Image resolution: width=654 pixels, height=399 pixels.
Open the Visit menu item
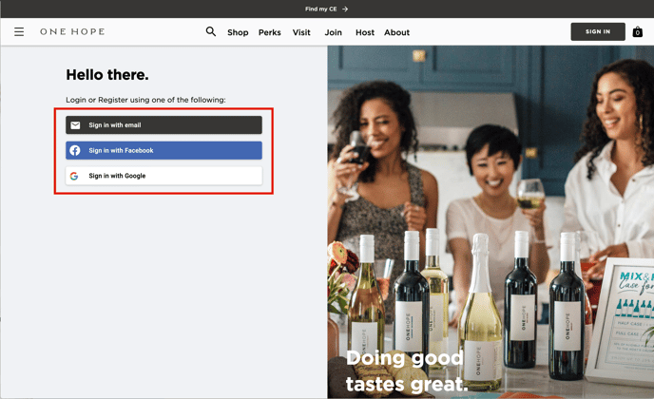pos(301,32)
